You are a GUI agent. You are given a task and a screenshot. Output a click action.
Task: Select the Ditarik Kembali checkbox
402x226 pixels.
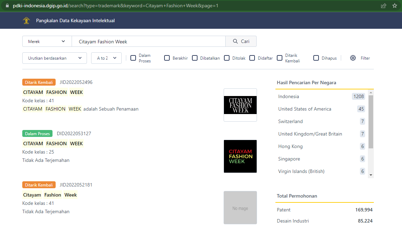[280, 58]
